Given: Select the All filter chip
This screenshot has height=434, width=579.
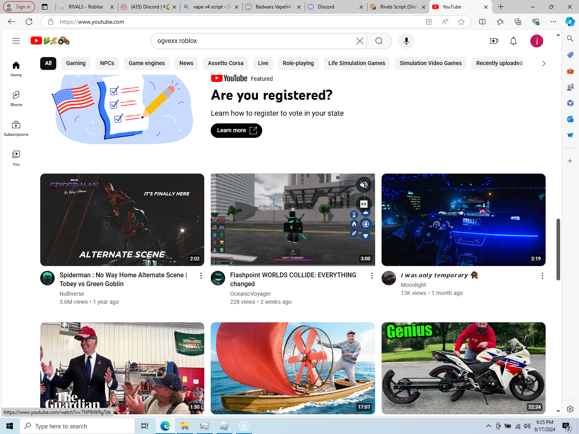Looking at the screenshot, I should click(x=48, y=63).
